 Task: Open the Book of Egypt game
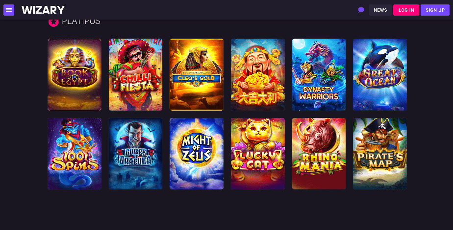click(75, 75)
